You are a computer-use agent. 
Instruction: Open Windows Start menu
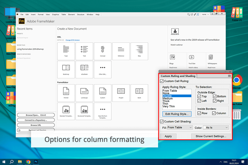[x=4, y=162]
